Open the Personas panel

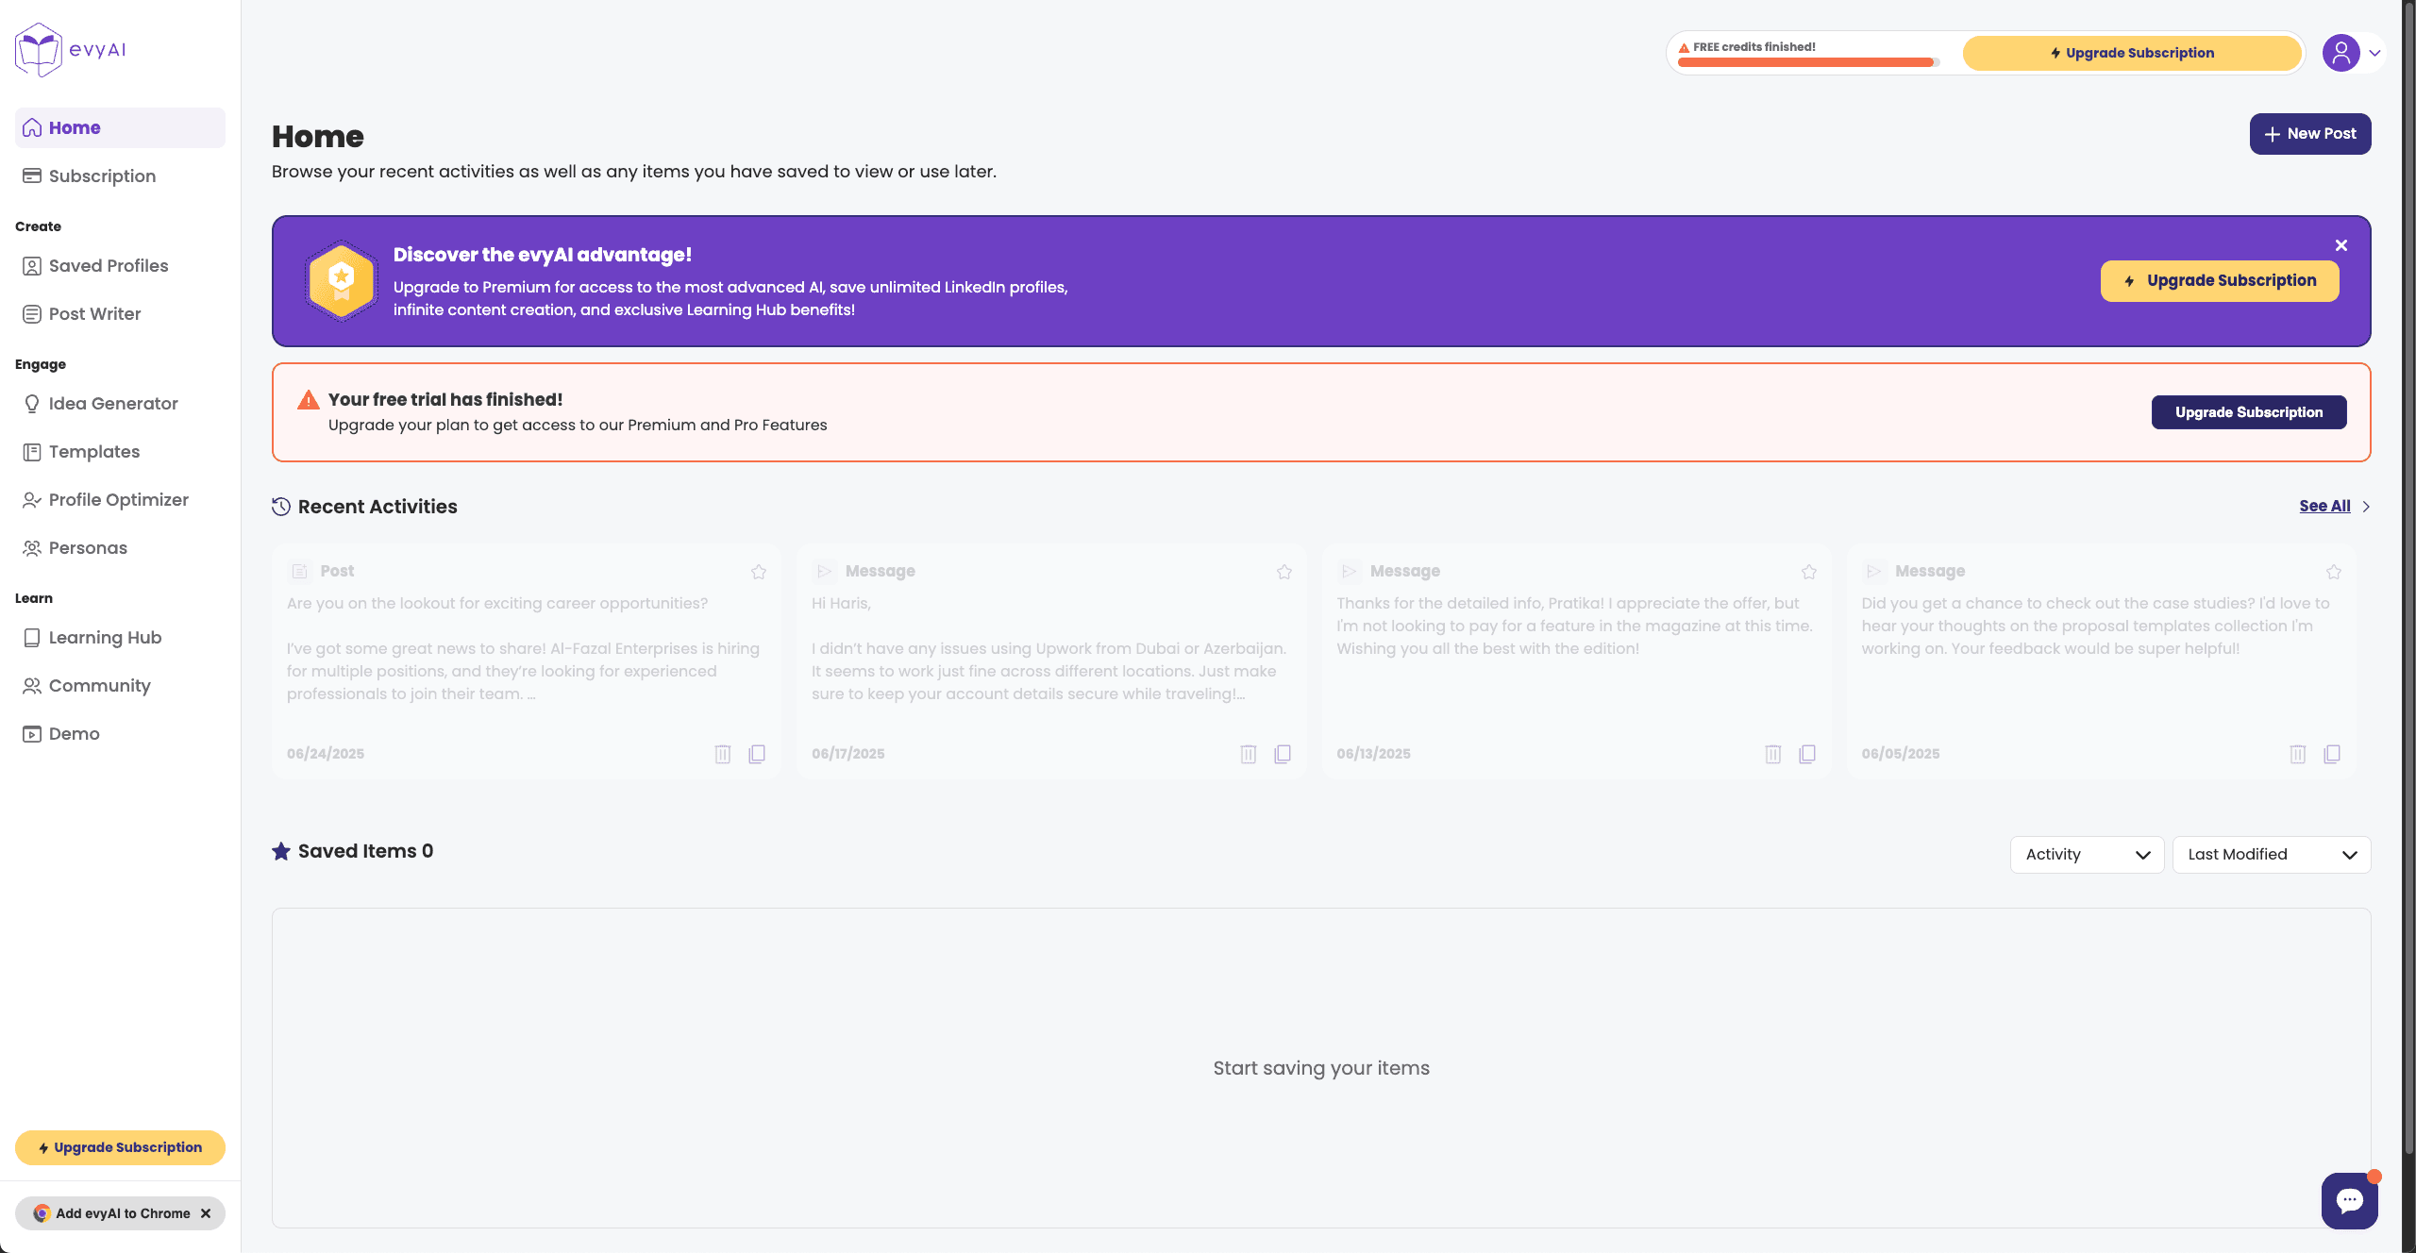(88, 547)
